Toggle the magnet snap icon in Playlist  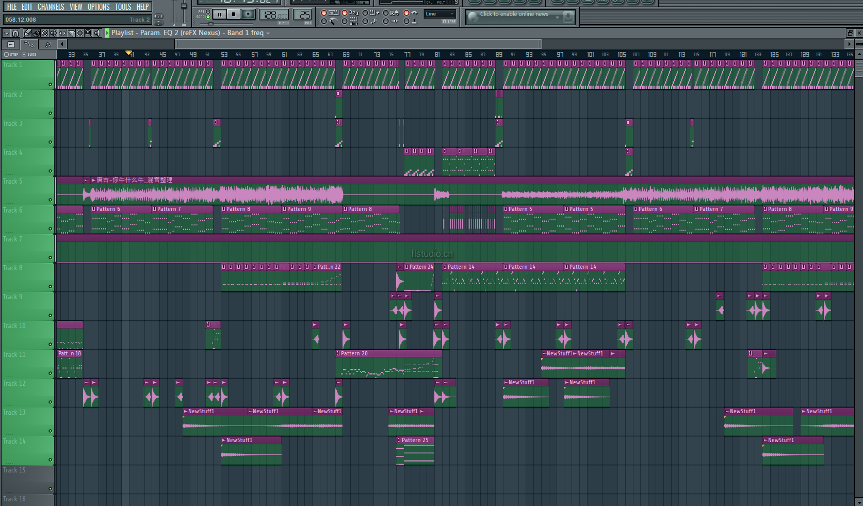15,33
